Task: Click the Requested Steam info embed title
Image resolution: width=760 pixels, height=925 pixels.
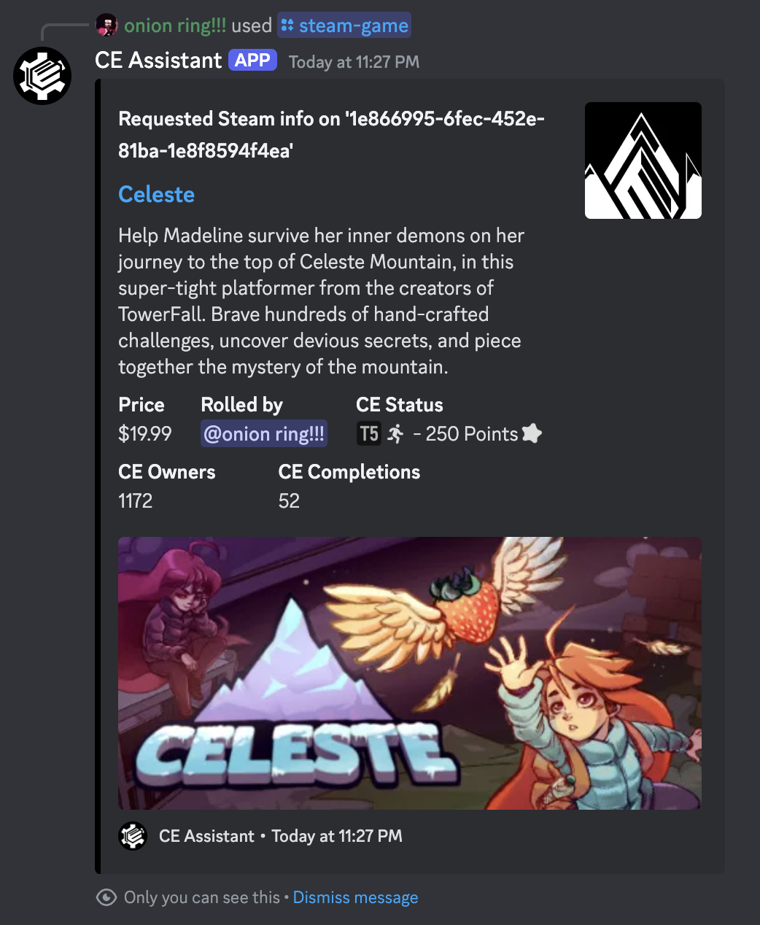Action: click(x=332, y=134)
